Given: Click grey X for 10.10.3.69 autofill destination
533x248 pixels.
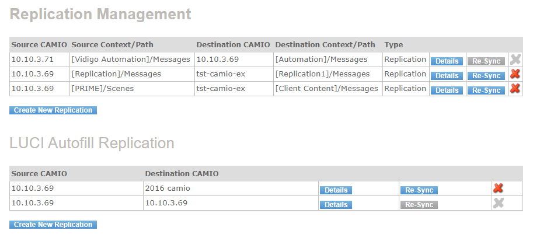Looking at the screenshot, I should (x=498, y=203).
